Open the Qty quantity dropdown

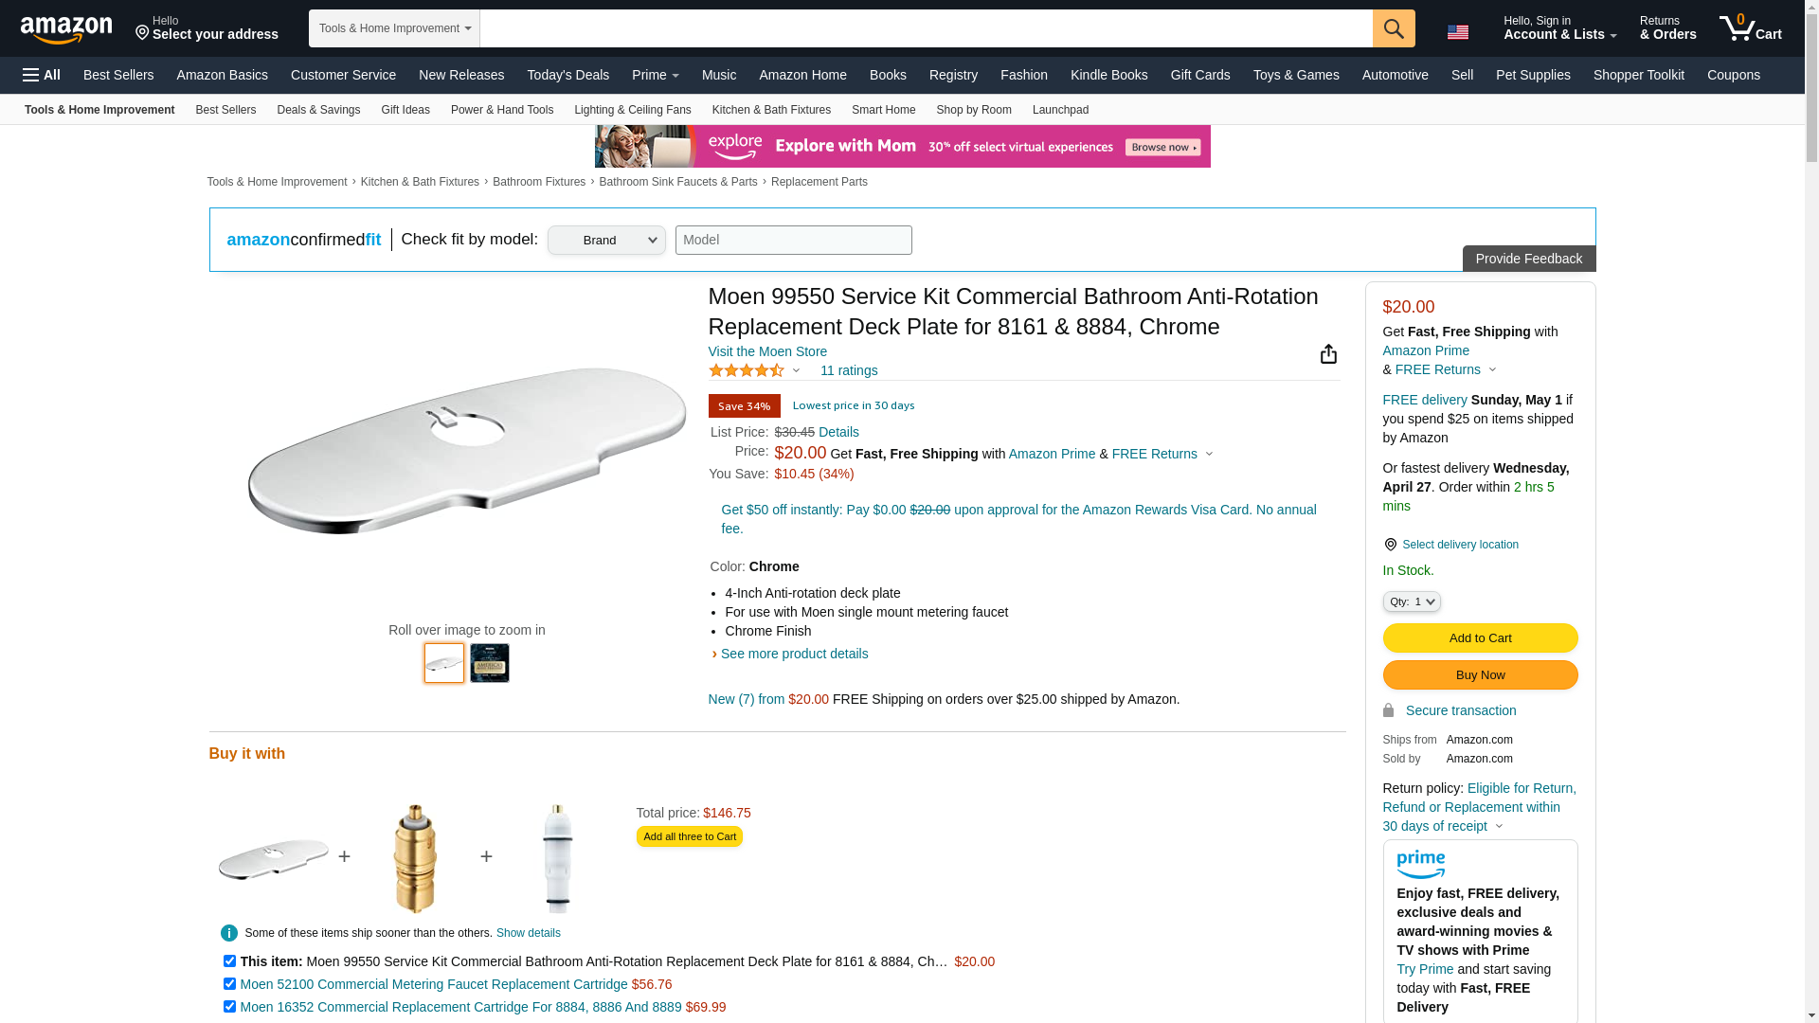[1412, 602]
